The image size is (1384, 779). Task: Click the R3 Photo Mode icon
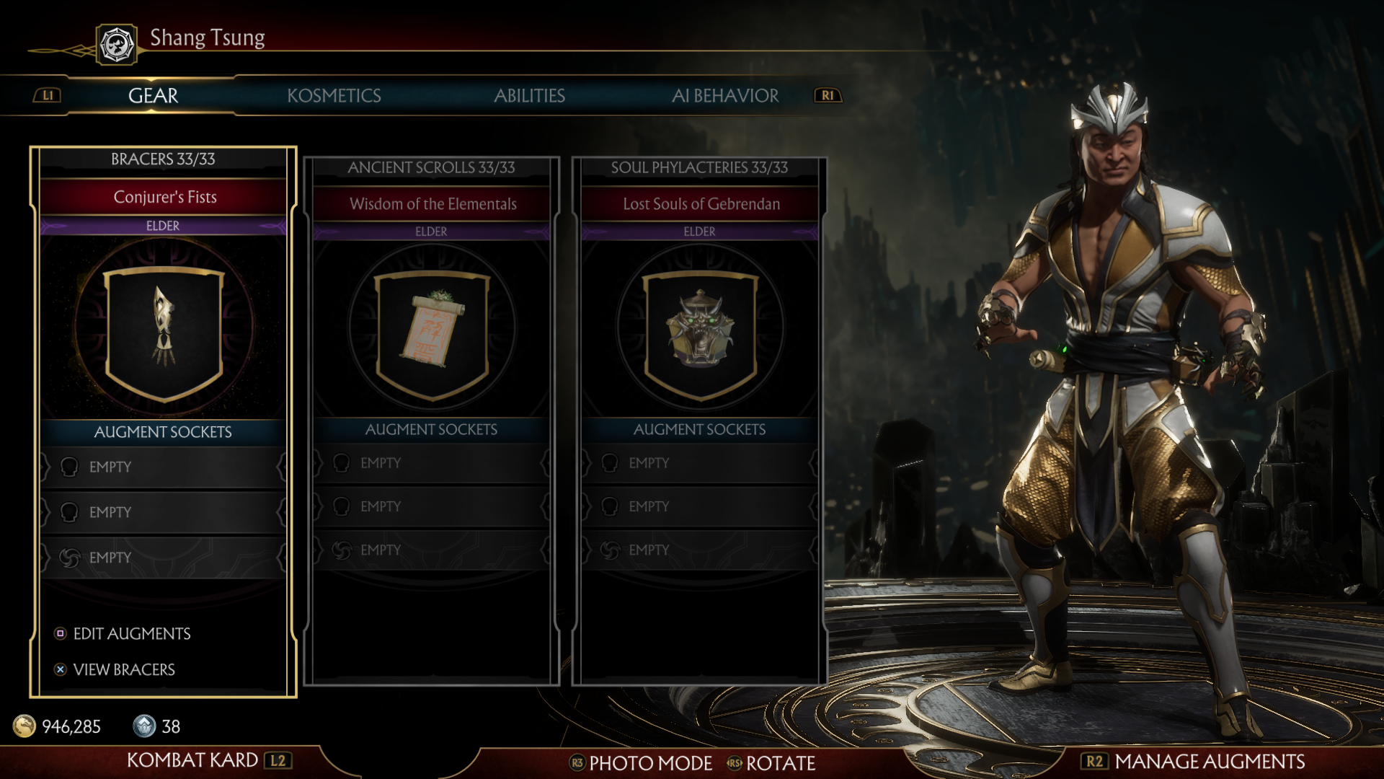point(577,763)
